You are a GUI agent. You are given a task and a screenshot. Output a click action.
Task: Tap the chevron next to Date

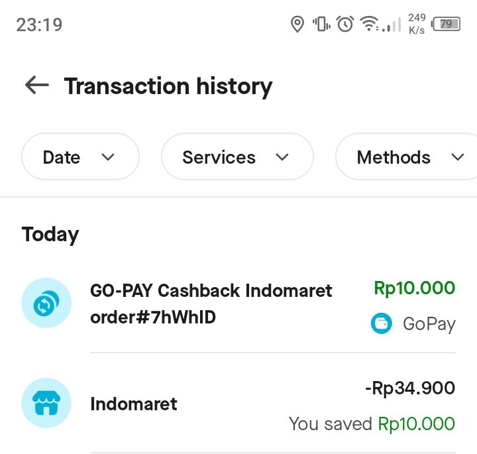(x=108, y=157)
